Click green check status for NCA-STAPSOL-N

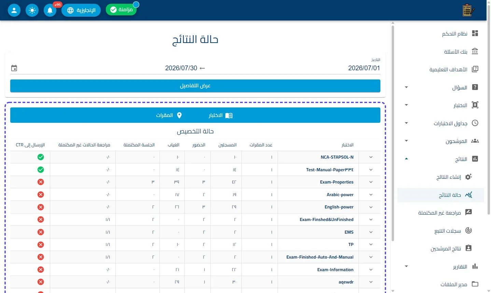pos(41,157)
